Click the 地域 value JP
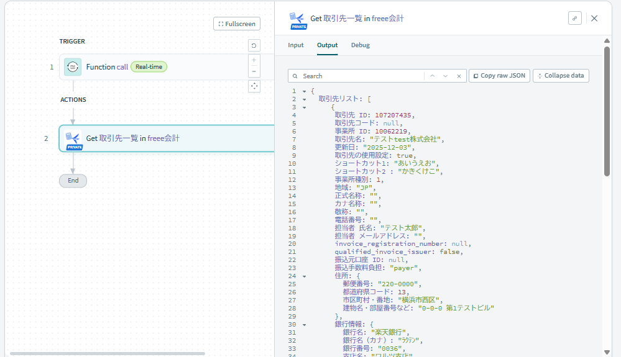The image size is (621, 357). coord(364,188)
